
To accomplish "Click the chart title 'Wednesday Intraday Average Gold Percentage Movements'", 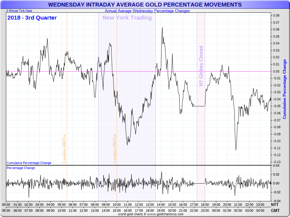I will click(x=145, y=5).
